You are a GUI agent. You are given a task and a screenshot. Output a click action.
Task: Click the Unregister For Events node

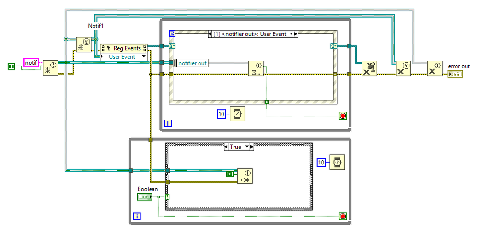(370, 68)
